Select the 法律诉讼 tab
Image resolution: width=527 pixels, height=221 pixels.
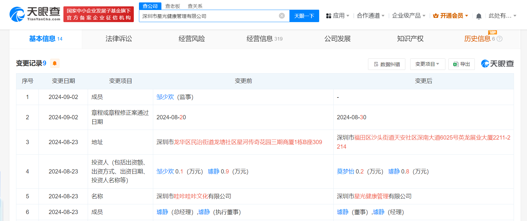pos(119,39)
